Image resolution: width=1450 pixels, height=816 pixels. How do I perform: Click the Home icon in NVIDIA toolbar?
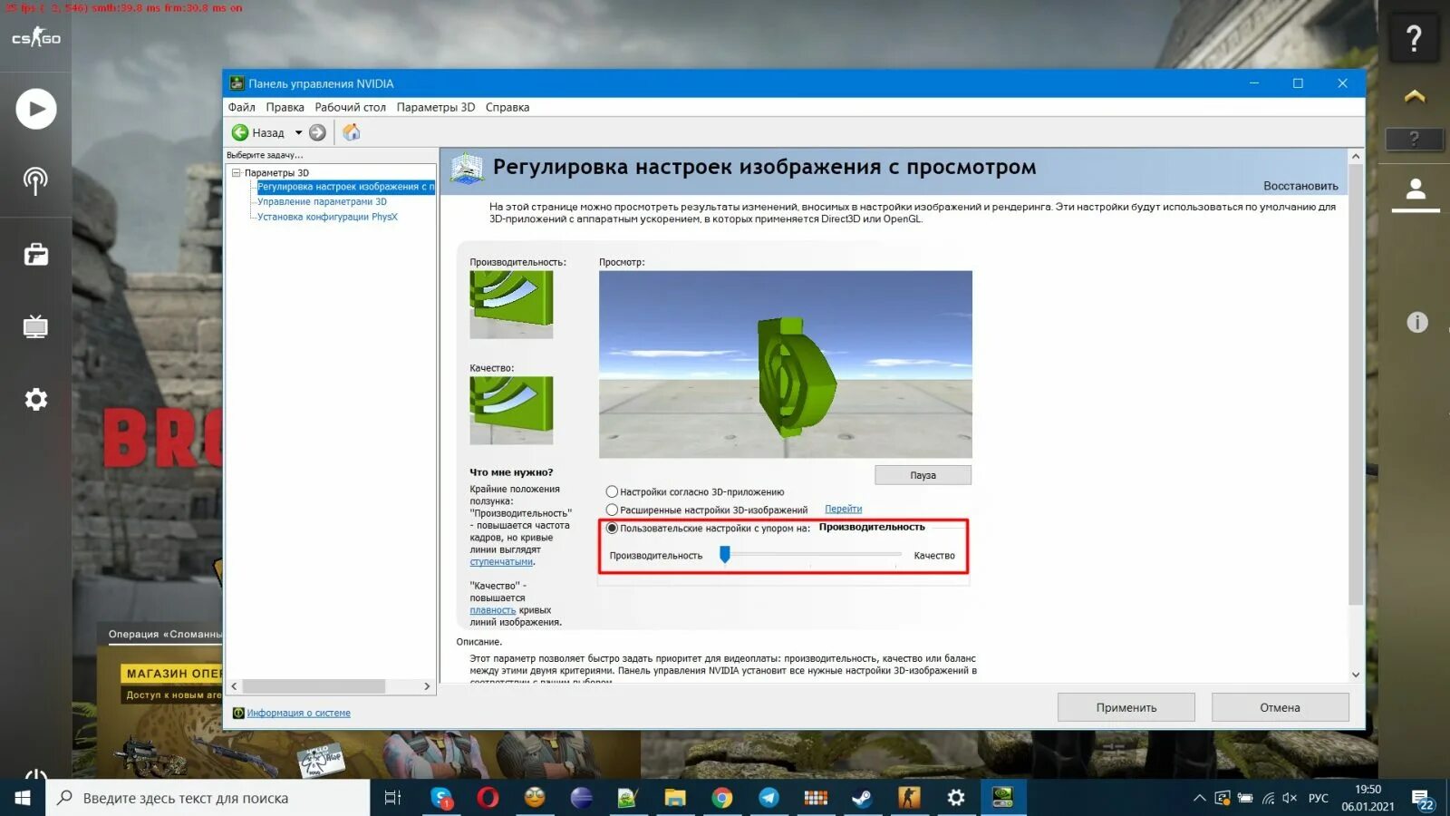coord(352,132)
